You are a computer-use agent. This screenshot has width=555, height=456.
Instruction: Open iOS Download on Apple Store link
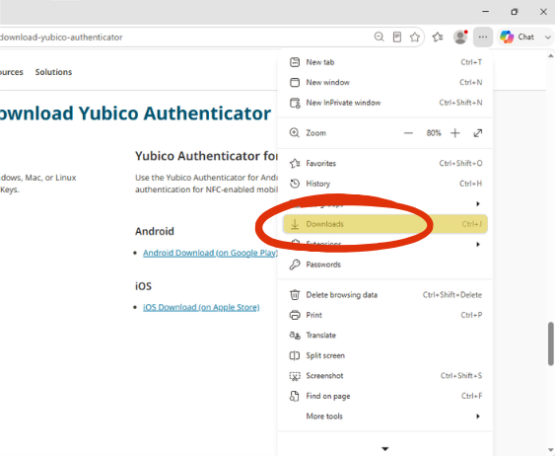tap(201, 307)
